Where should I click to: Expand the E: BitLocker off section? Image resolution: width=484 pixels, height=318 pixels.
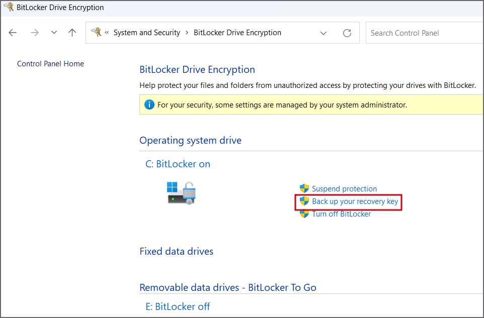tap(178, 306)
